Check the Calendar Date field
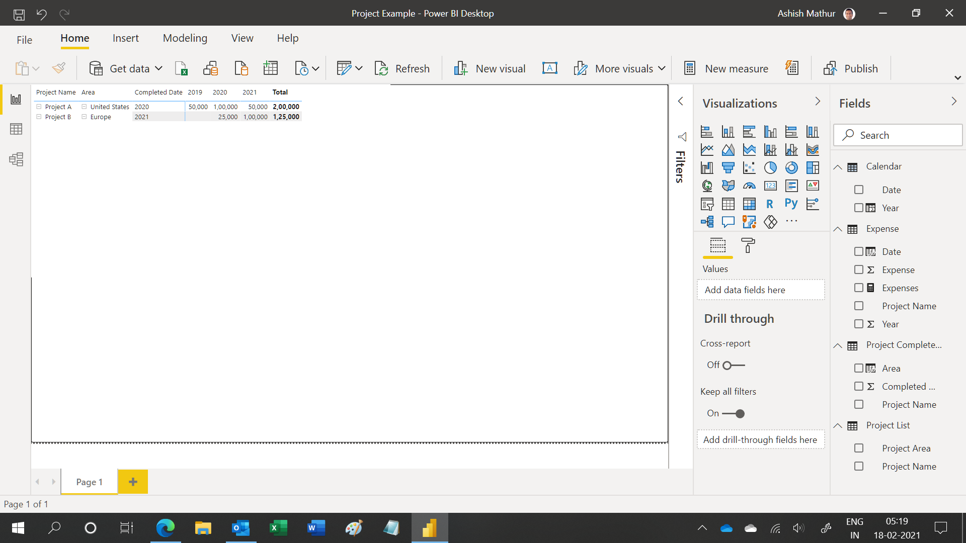This screenshot has width=966, height=543. pyautogui.click(x=859, y=190)
